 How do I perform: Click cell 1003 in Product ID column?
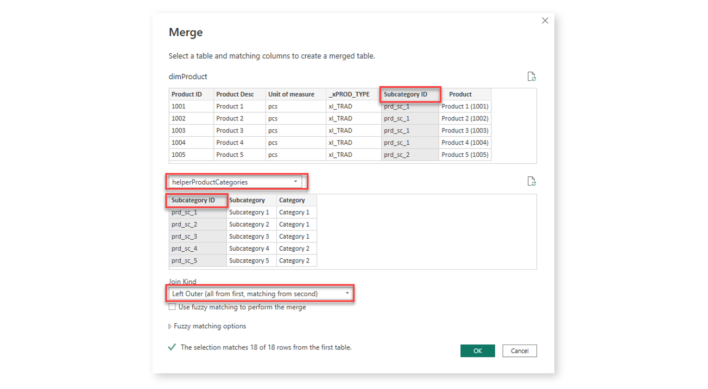pos(191,131)
